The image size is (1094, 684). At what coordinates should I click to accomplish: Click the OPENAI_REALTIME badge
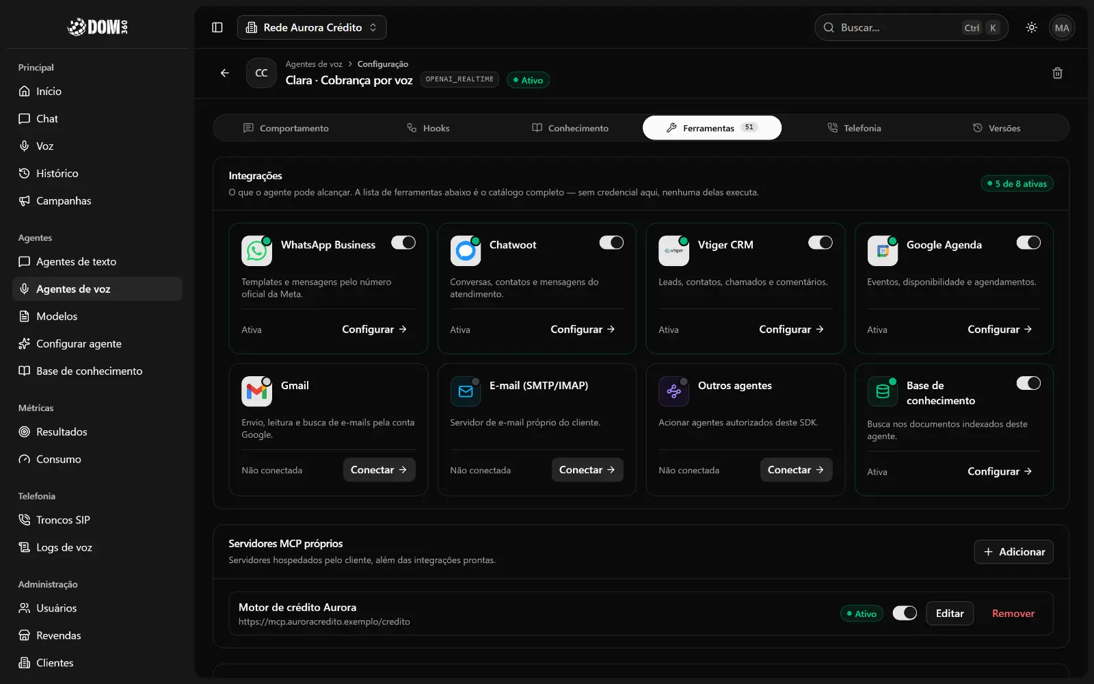[459, 79]
